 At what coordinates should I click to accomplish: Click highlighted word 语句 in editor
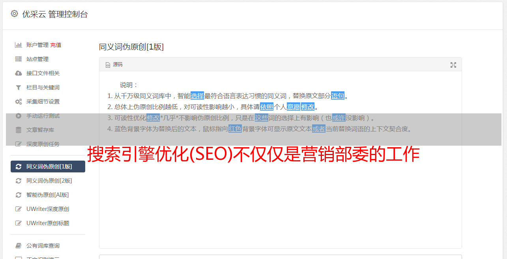338,96
